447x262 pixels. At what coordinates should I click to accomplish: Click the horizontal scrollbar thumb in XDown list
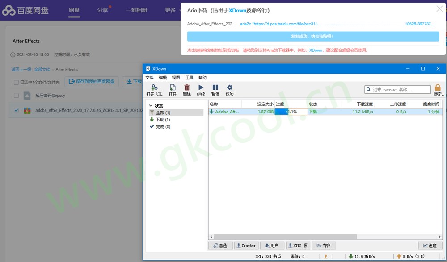click(285, 237)
